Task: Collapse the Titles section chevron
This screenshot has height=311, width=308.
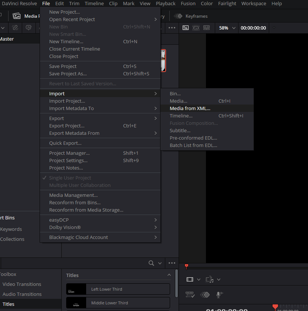Action: (169, 275)
